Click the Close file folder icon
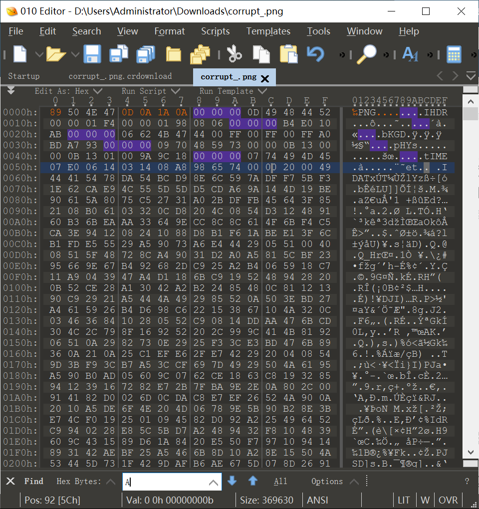The image size is (479, 509). click(x=174, y=54)
